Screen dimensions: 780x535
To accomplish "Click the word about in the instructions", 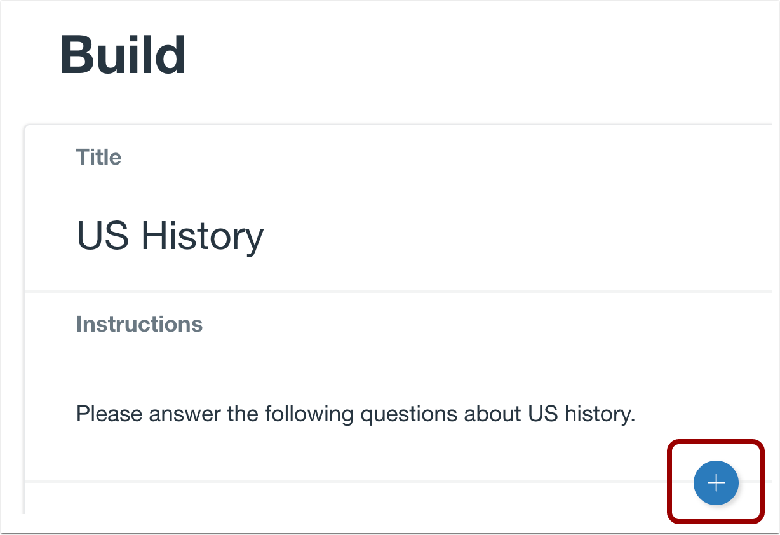I will (493, 414).
